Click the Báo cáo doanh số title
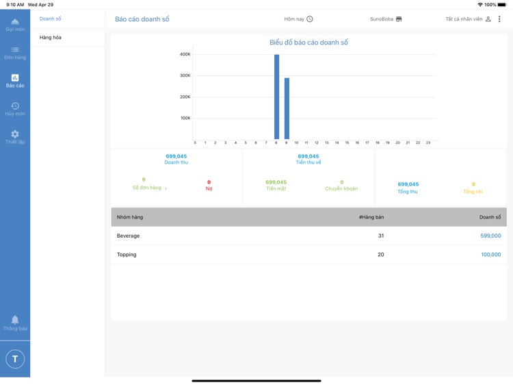 coord(142,19)
